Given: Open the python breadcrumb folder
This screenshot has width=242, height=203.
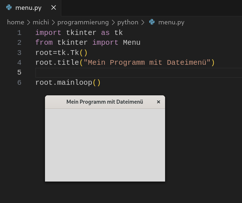Looking at the screenshot, I should tap(128, 23).
